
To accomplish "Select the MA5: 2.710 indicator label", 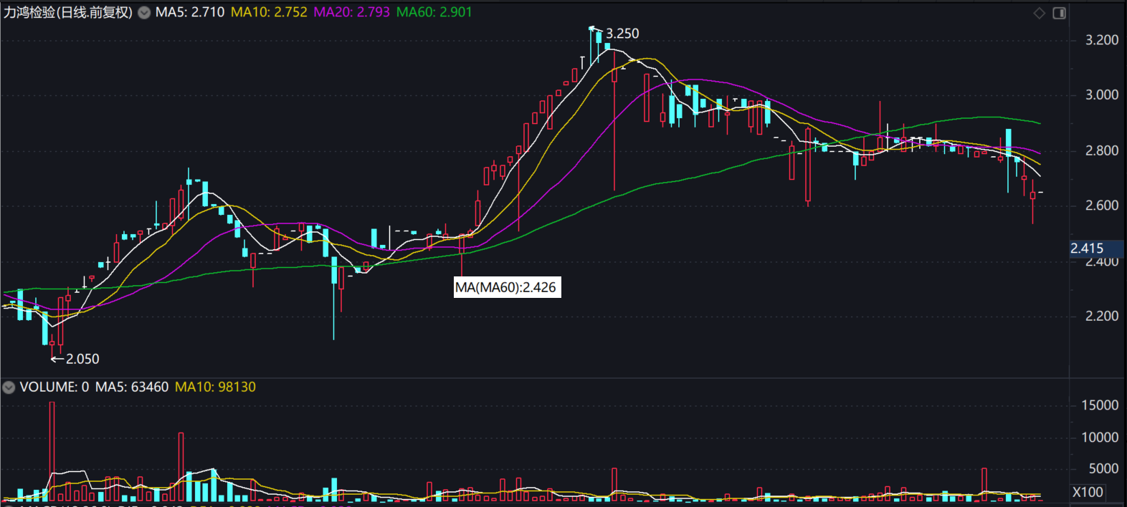I will (x=190, y=13).
